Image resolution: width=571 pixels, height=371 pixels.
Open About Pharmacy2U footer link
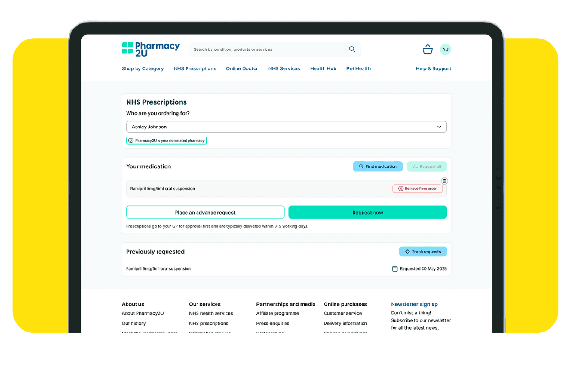tap(143, 313)
